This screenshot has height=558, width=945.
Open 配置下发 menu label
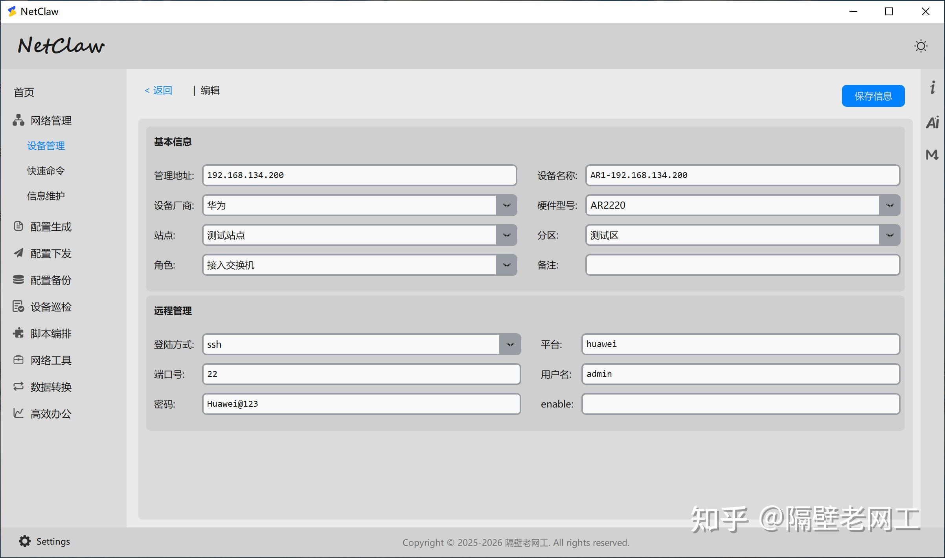coord(51,253)
